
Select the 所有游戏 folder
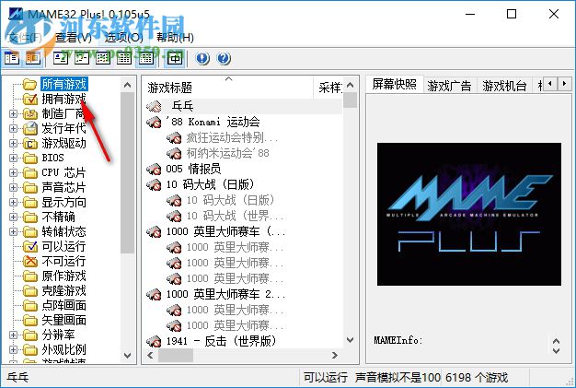pos(63,84)
